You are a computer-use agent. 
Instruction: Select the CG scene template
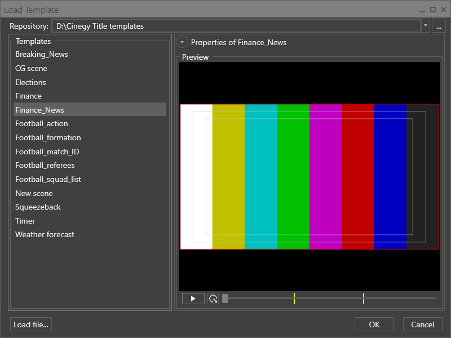[31, 68]
